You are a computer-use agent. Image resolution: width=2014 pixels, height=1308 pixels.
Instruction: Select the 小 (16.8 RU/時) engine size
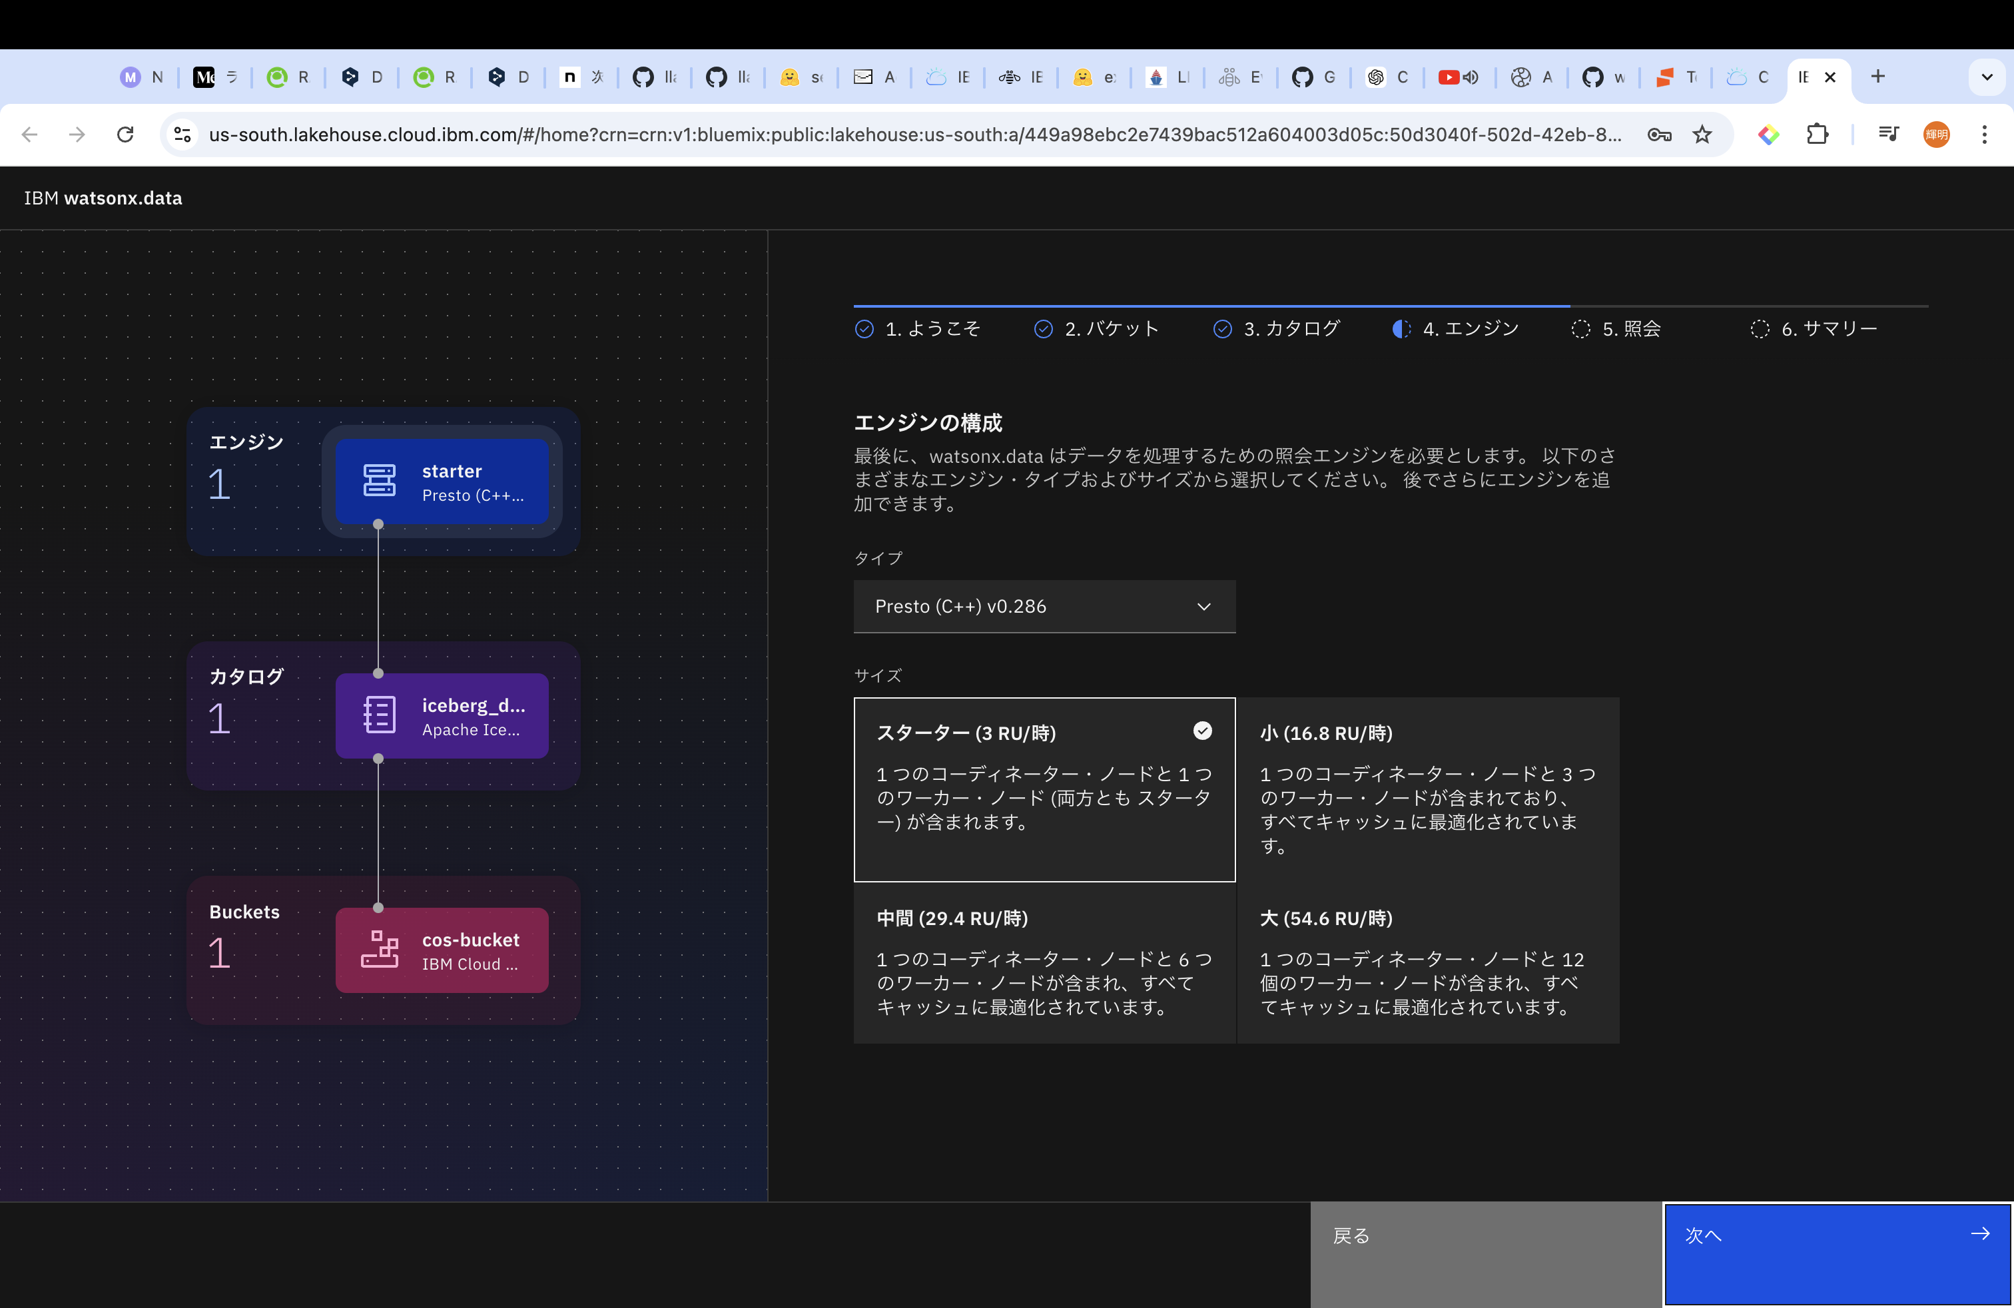pyautogui.click(x=1427, y=791)
